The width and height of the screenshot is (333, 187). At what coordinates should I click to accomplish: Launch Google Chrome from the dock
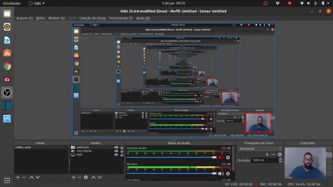tap(7, 66)
